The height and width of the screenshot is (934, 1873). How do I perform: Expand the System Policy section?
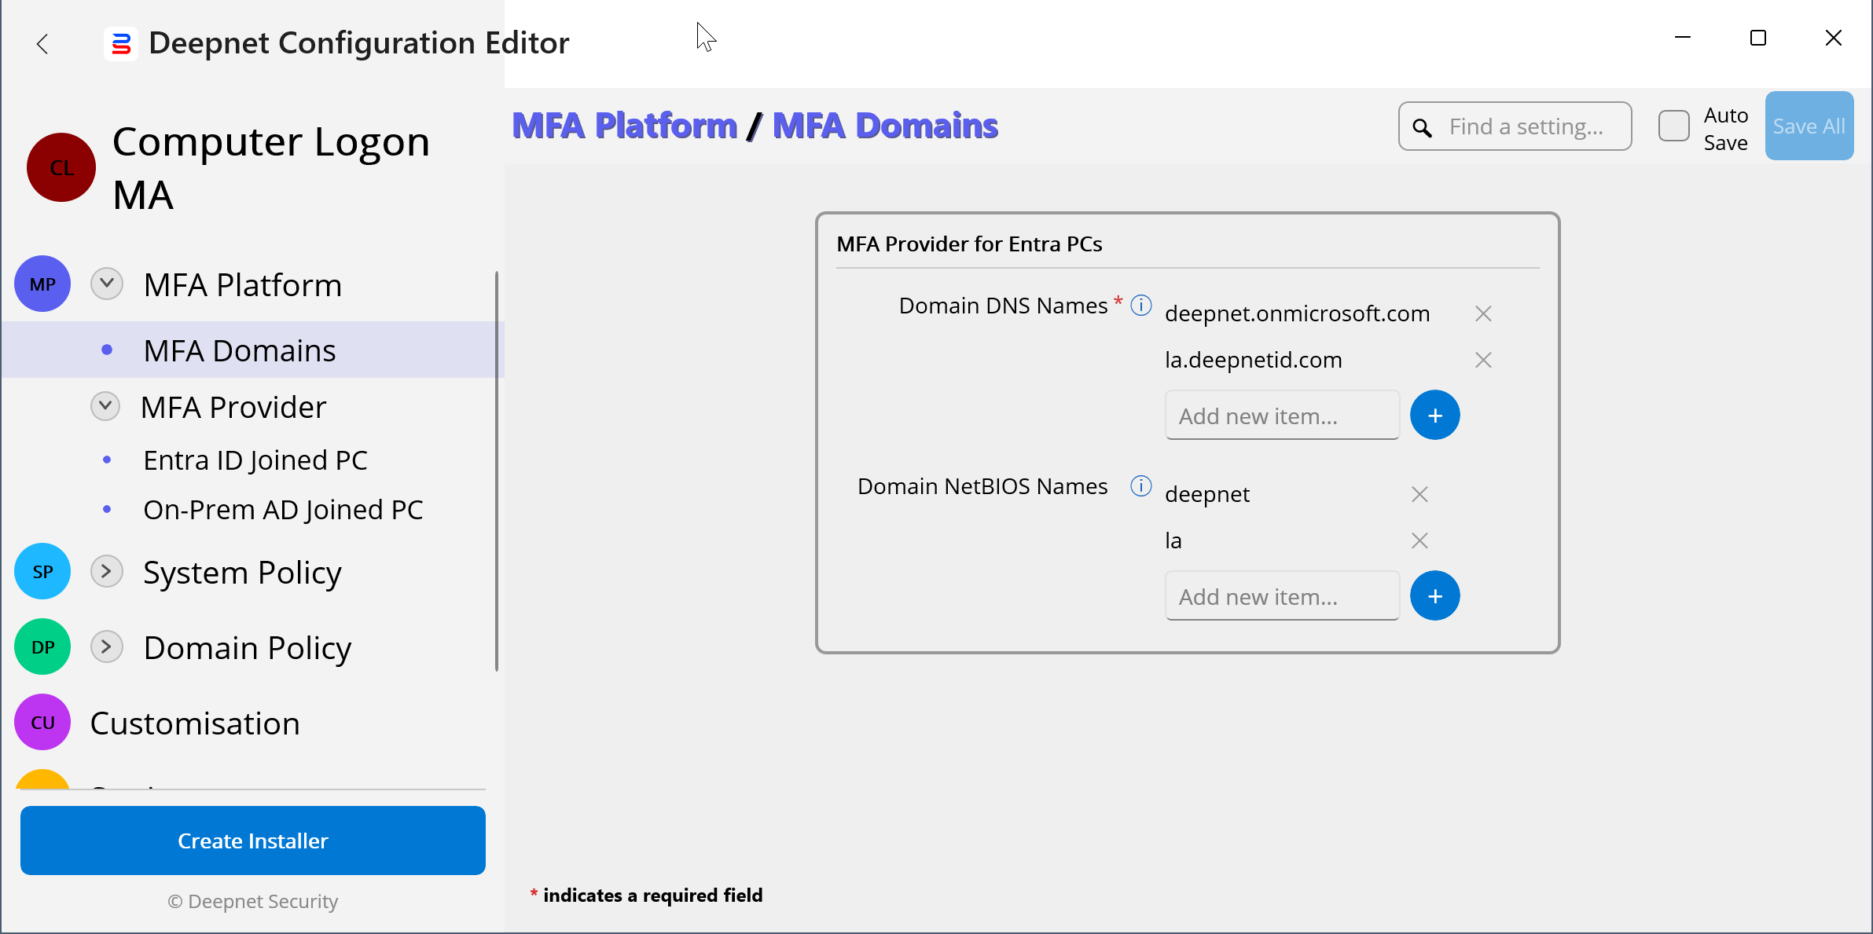click(x=107, y=572)
